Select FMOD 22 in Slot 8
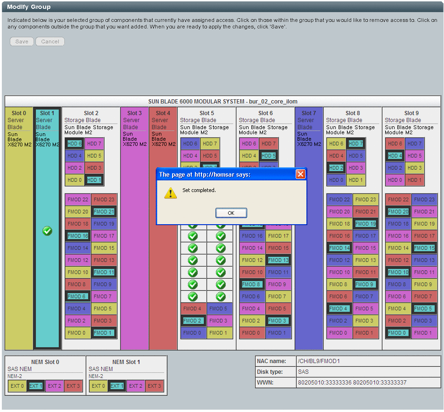 pos(340,199)
